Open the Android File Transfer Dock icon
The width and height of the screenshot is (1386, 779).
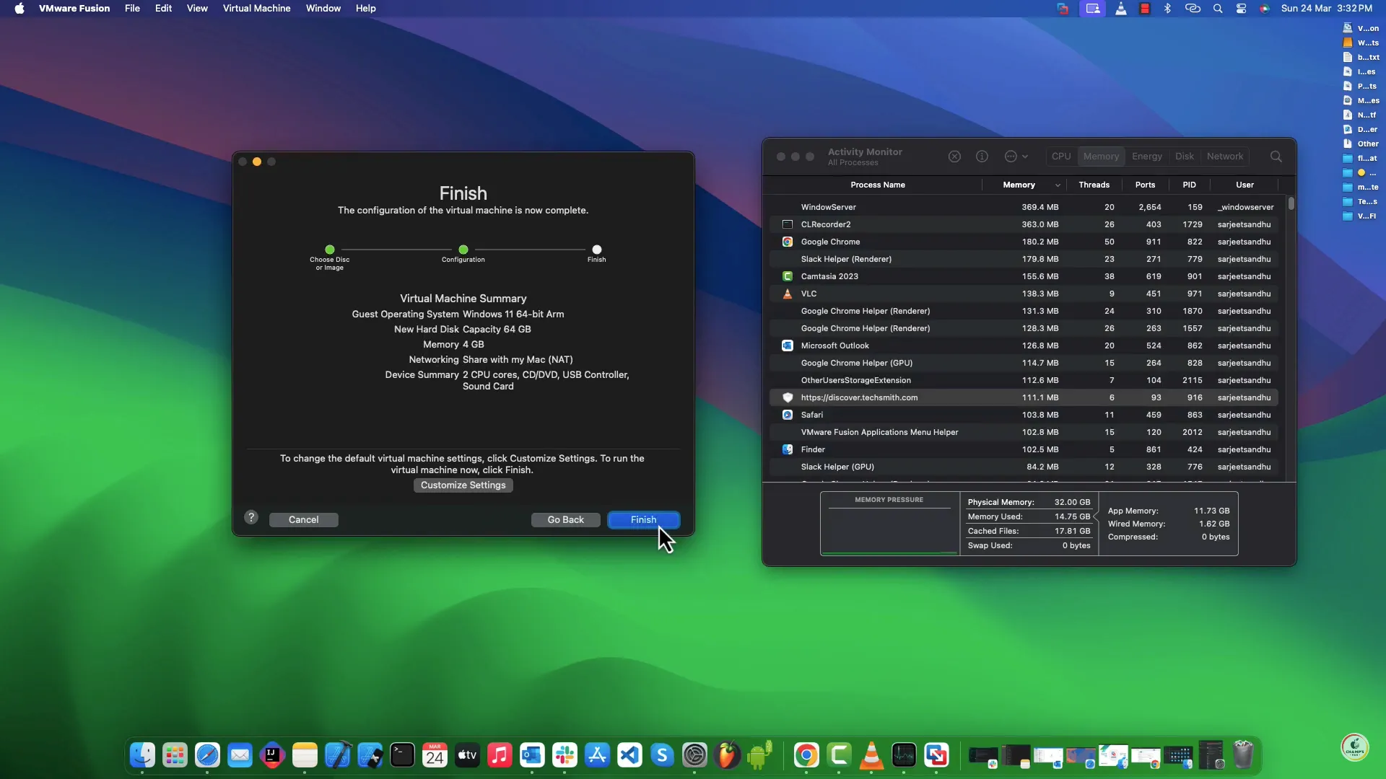click(x=759, y=755)
